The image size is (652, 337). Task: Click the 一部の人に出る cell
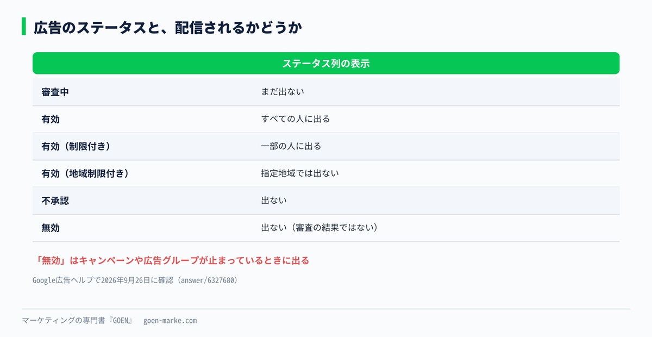[x=291, y=146]
